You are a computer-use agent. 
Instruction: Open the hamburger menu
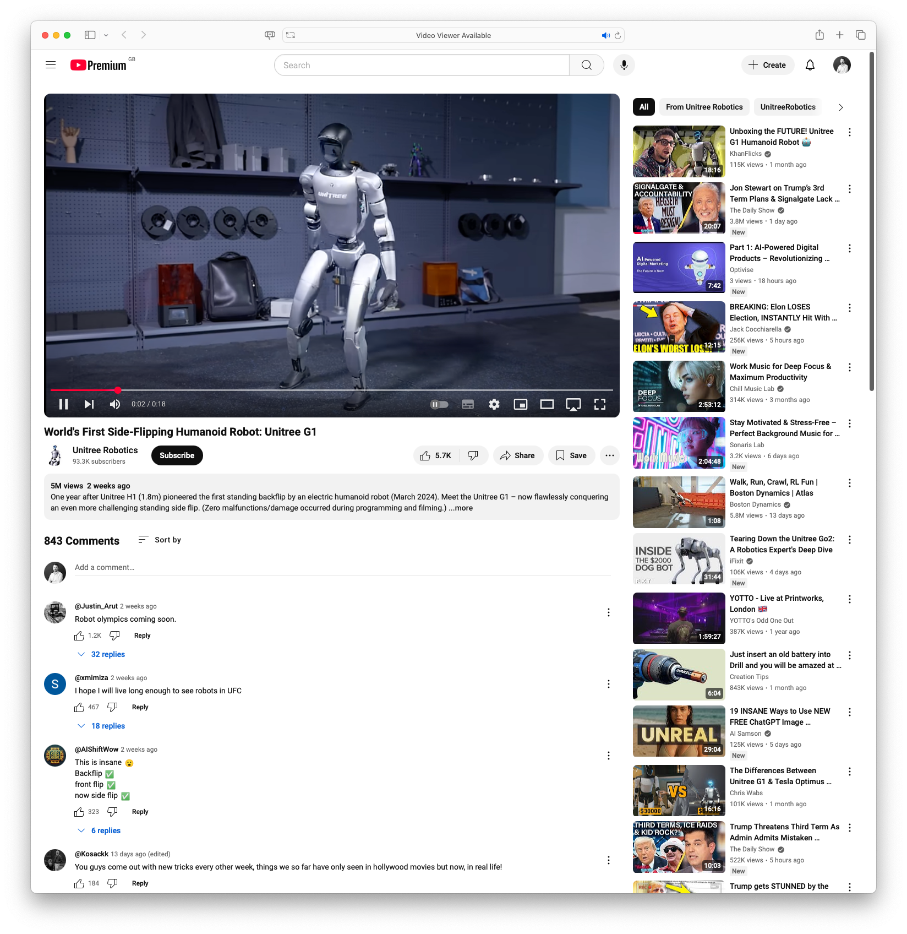[x=50, y=64]
